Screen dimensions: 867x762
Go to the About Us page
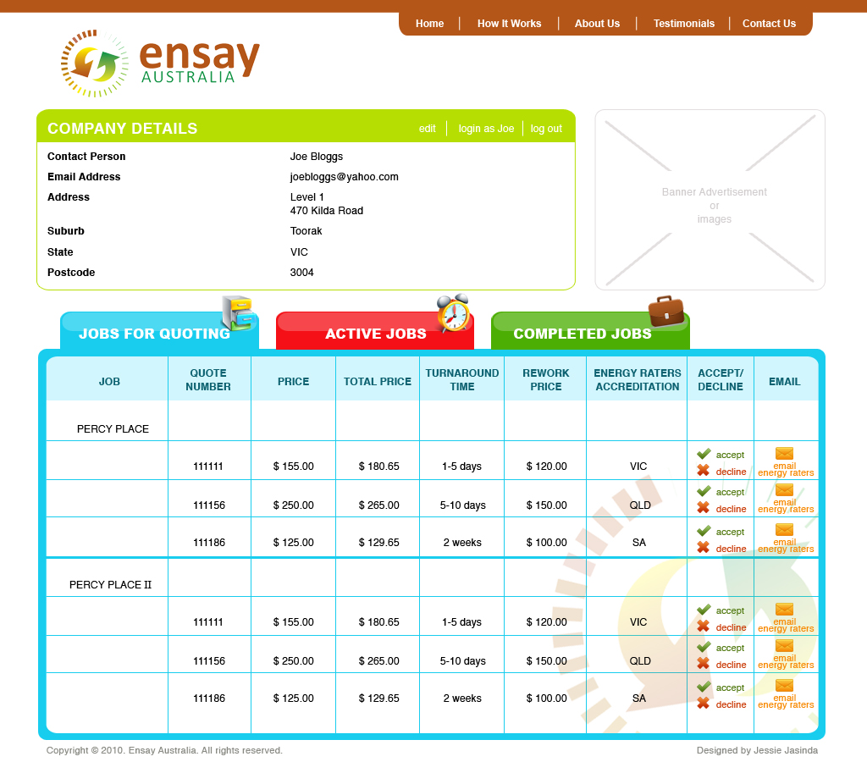597,24
